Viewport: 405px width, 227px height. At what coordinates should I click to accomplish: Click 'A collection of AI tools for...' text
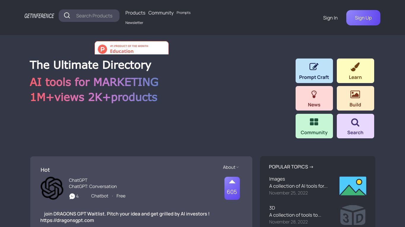tap(298, 186)
